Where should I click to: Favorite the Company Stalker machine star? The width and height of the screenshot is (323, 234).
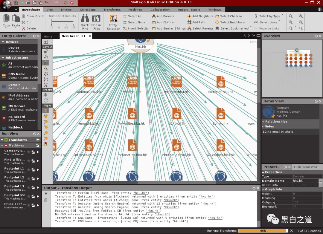(x=29, y=152)
